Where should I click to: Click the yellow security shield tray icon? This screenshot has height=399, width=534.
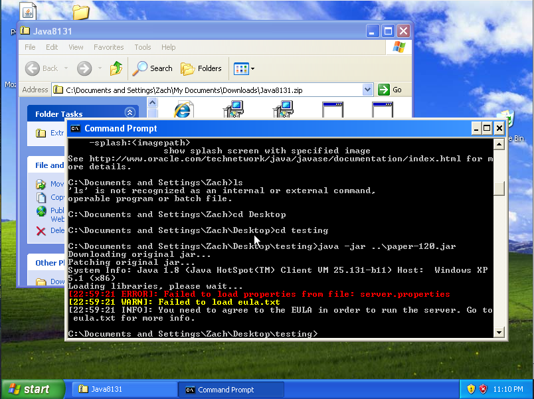pos(471,389)
